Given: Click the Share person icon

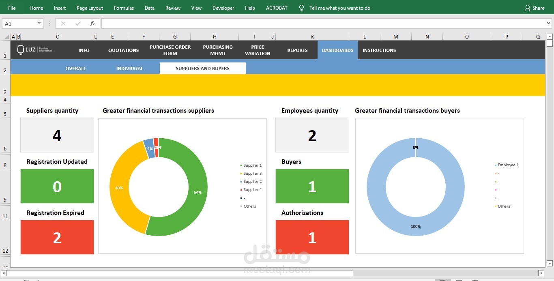Looking at the screenshot, I should [527, 8].
